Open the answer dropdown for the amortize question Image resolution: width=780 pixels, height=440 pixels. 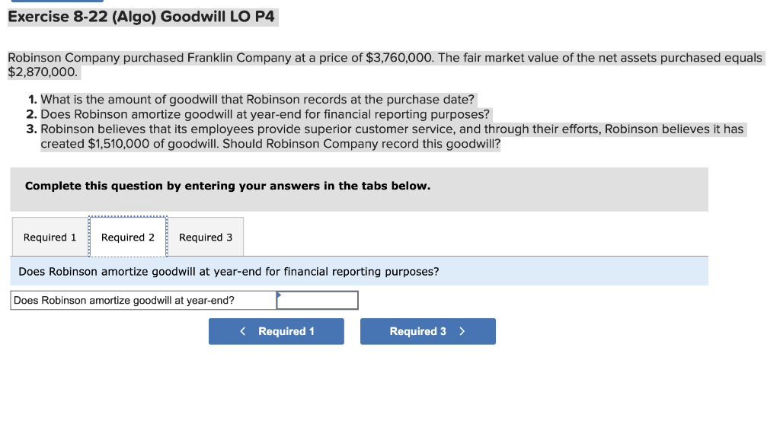coord(318,300)
